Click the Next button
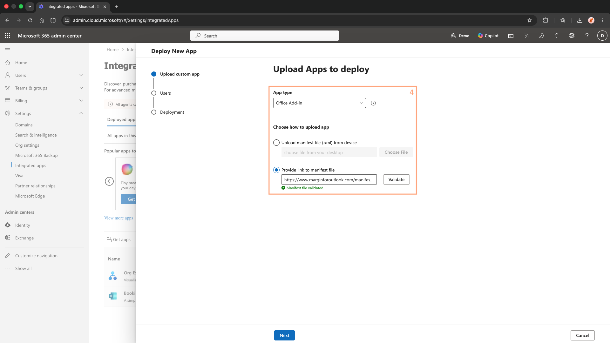The width and height of the screenshot is (610, 343). point(284,335)
